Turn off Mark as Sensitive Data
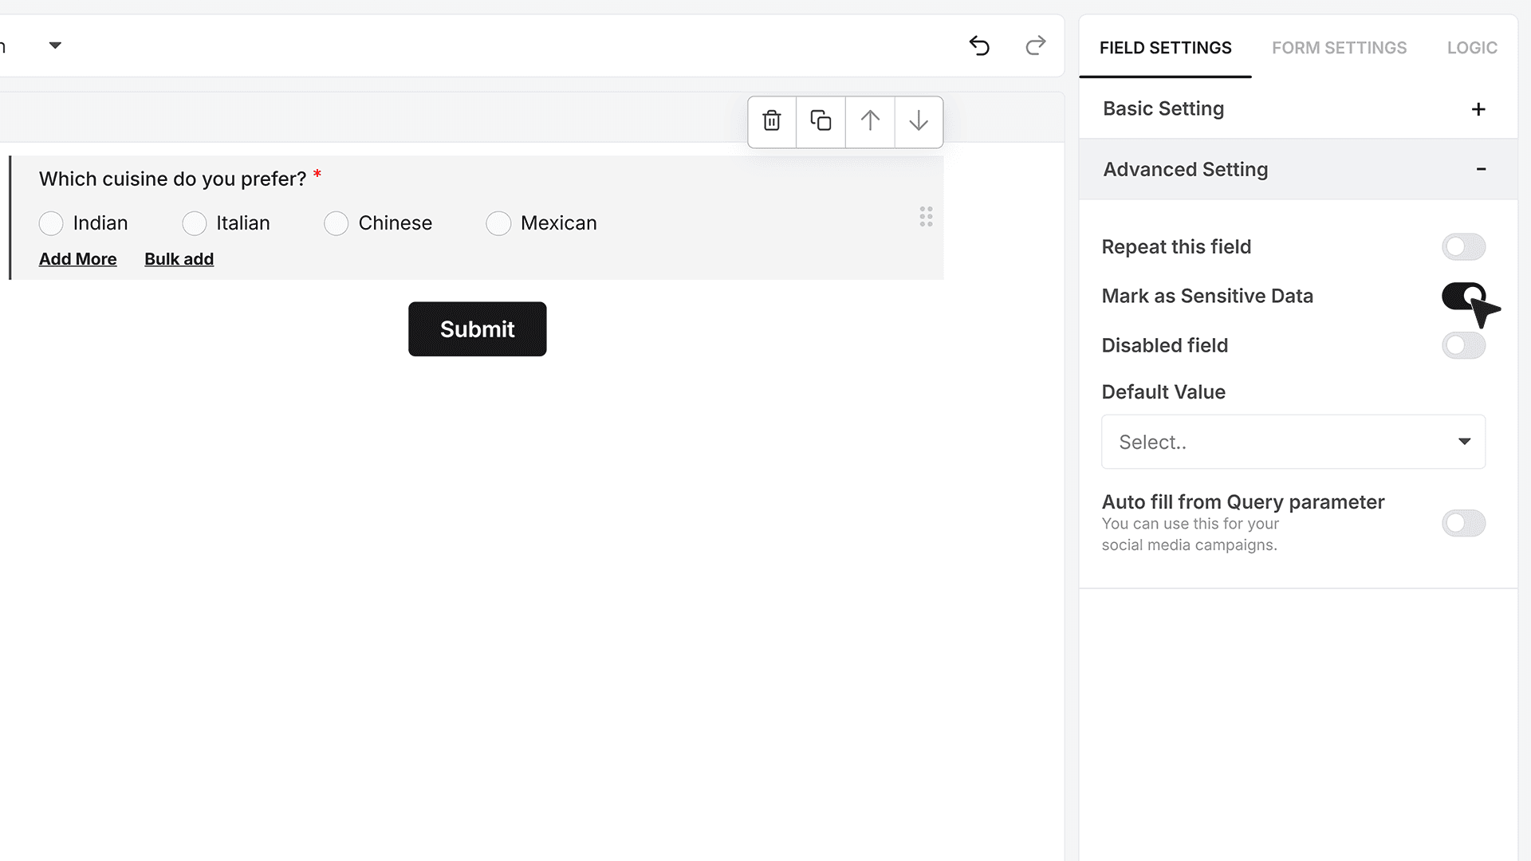This screenshot has height=861, width=1531. pos(1463,297)
